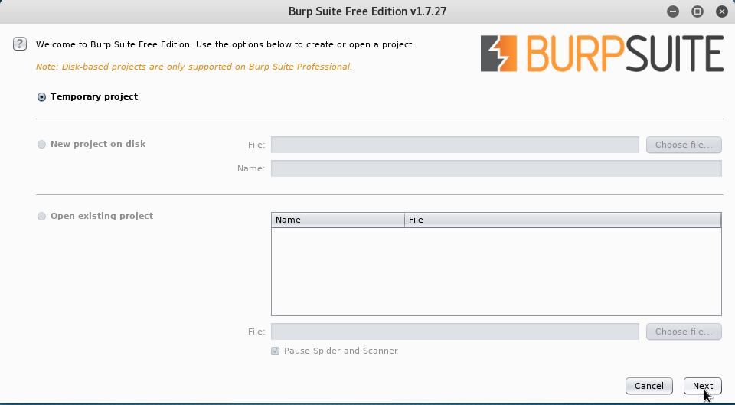Viewport: 735px width, 405px height.
Task: Click the File column header in projects table
Action: click(x=562, y=220)
